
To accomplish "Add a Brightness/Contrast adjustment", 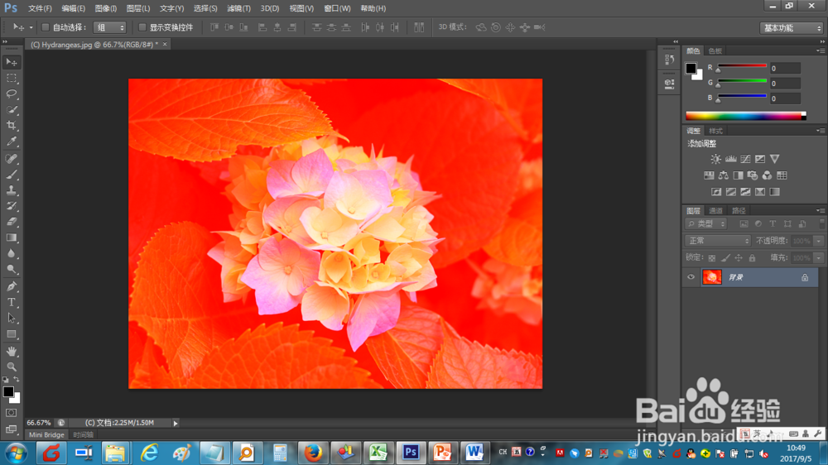I will click(x=715, y=159).
